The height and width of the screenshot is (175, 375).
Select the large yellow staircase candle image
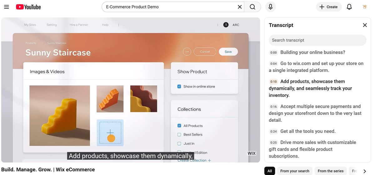click(x=60, y=116)
